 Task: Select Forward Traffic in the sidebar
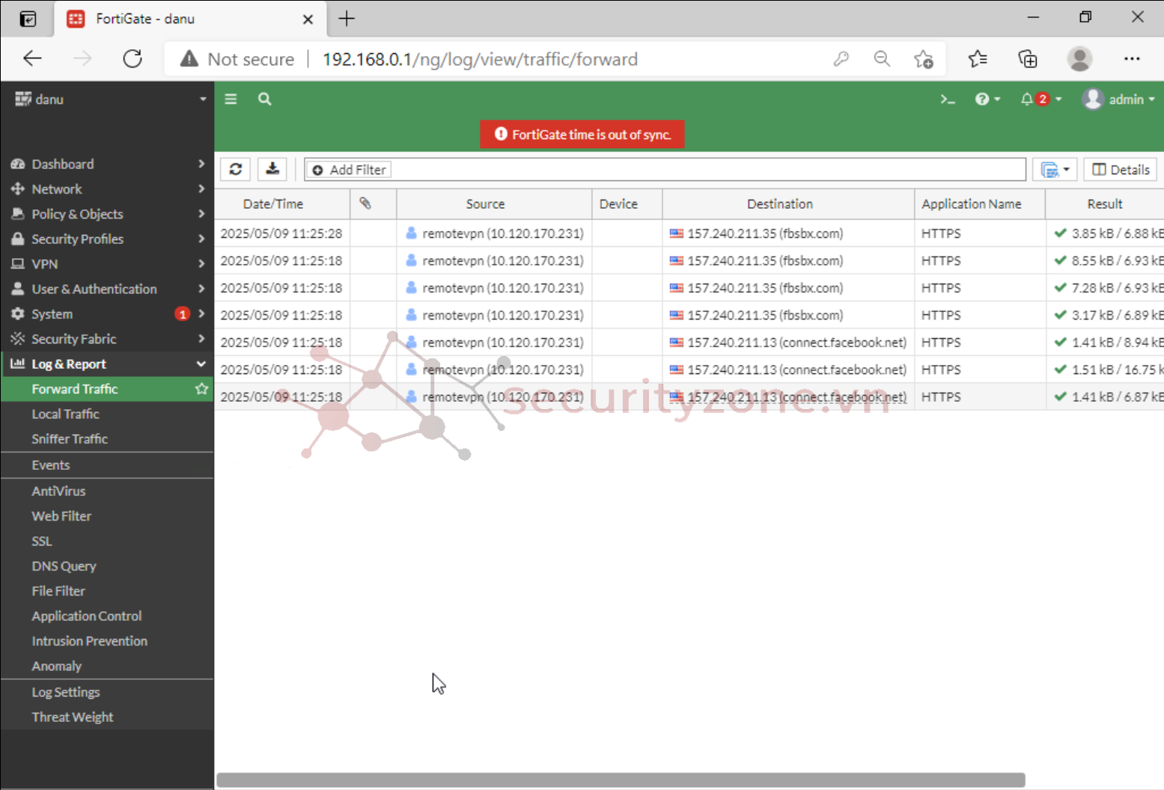[x=75, y=389]
